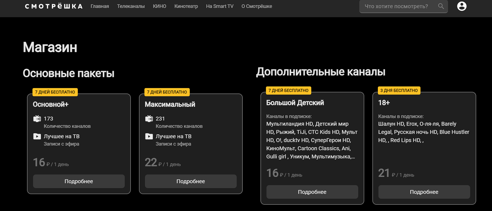This screenshot has width=492, height=211.
Task: Click Лучшее на ТВ in Основной+ card
Action: coord(62,136)
